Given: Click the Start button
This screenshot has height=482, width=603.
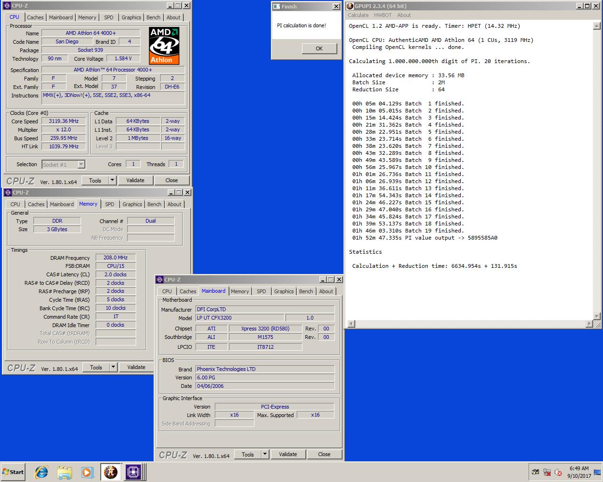Looking at the screenshot, I should tap(13, 472).
